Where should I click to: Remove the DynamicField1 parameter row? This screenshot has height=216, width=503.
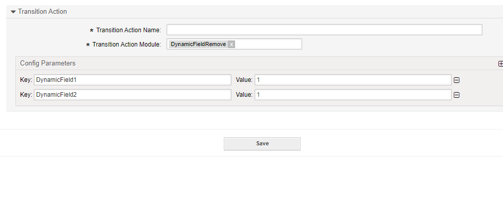tap(456, 80)
